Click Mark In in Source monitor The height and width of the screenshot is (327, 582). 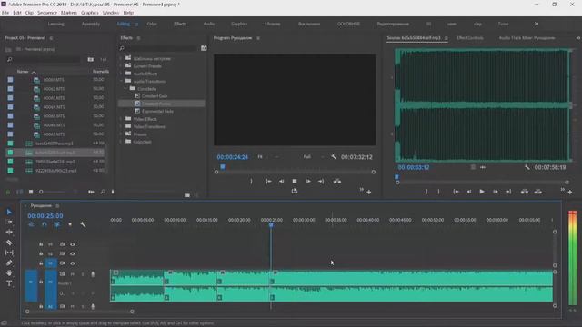[x=426, y=192]
